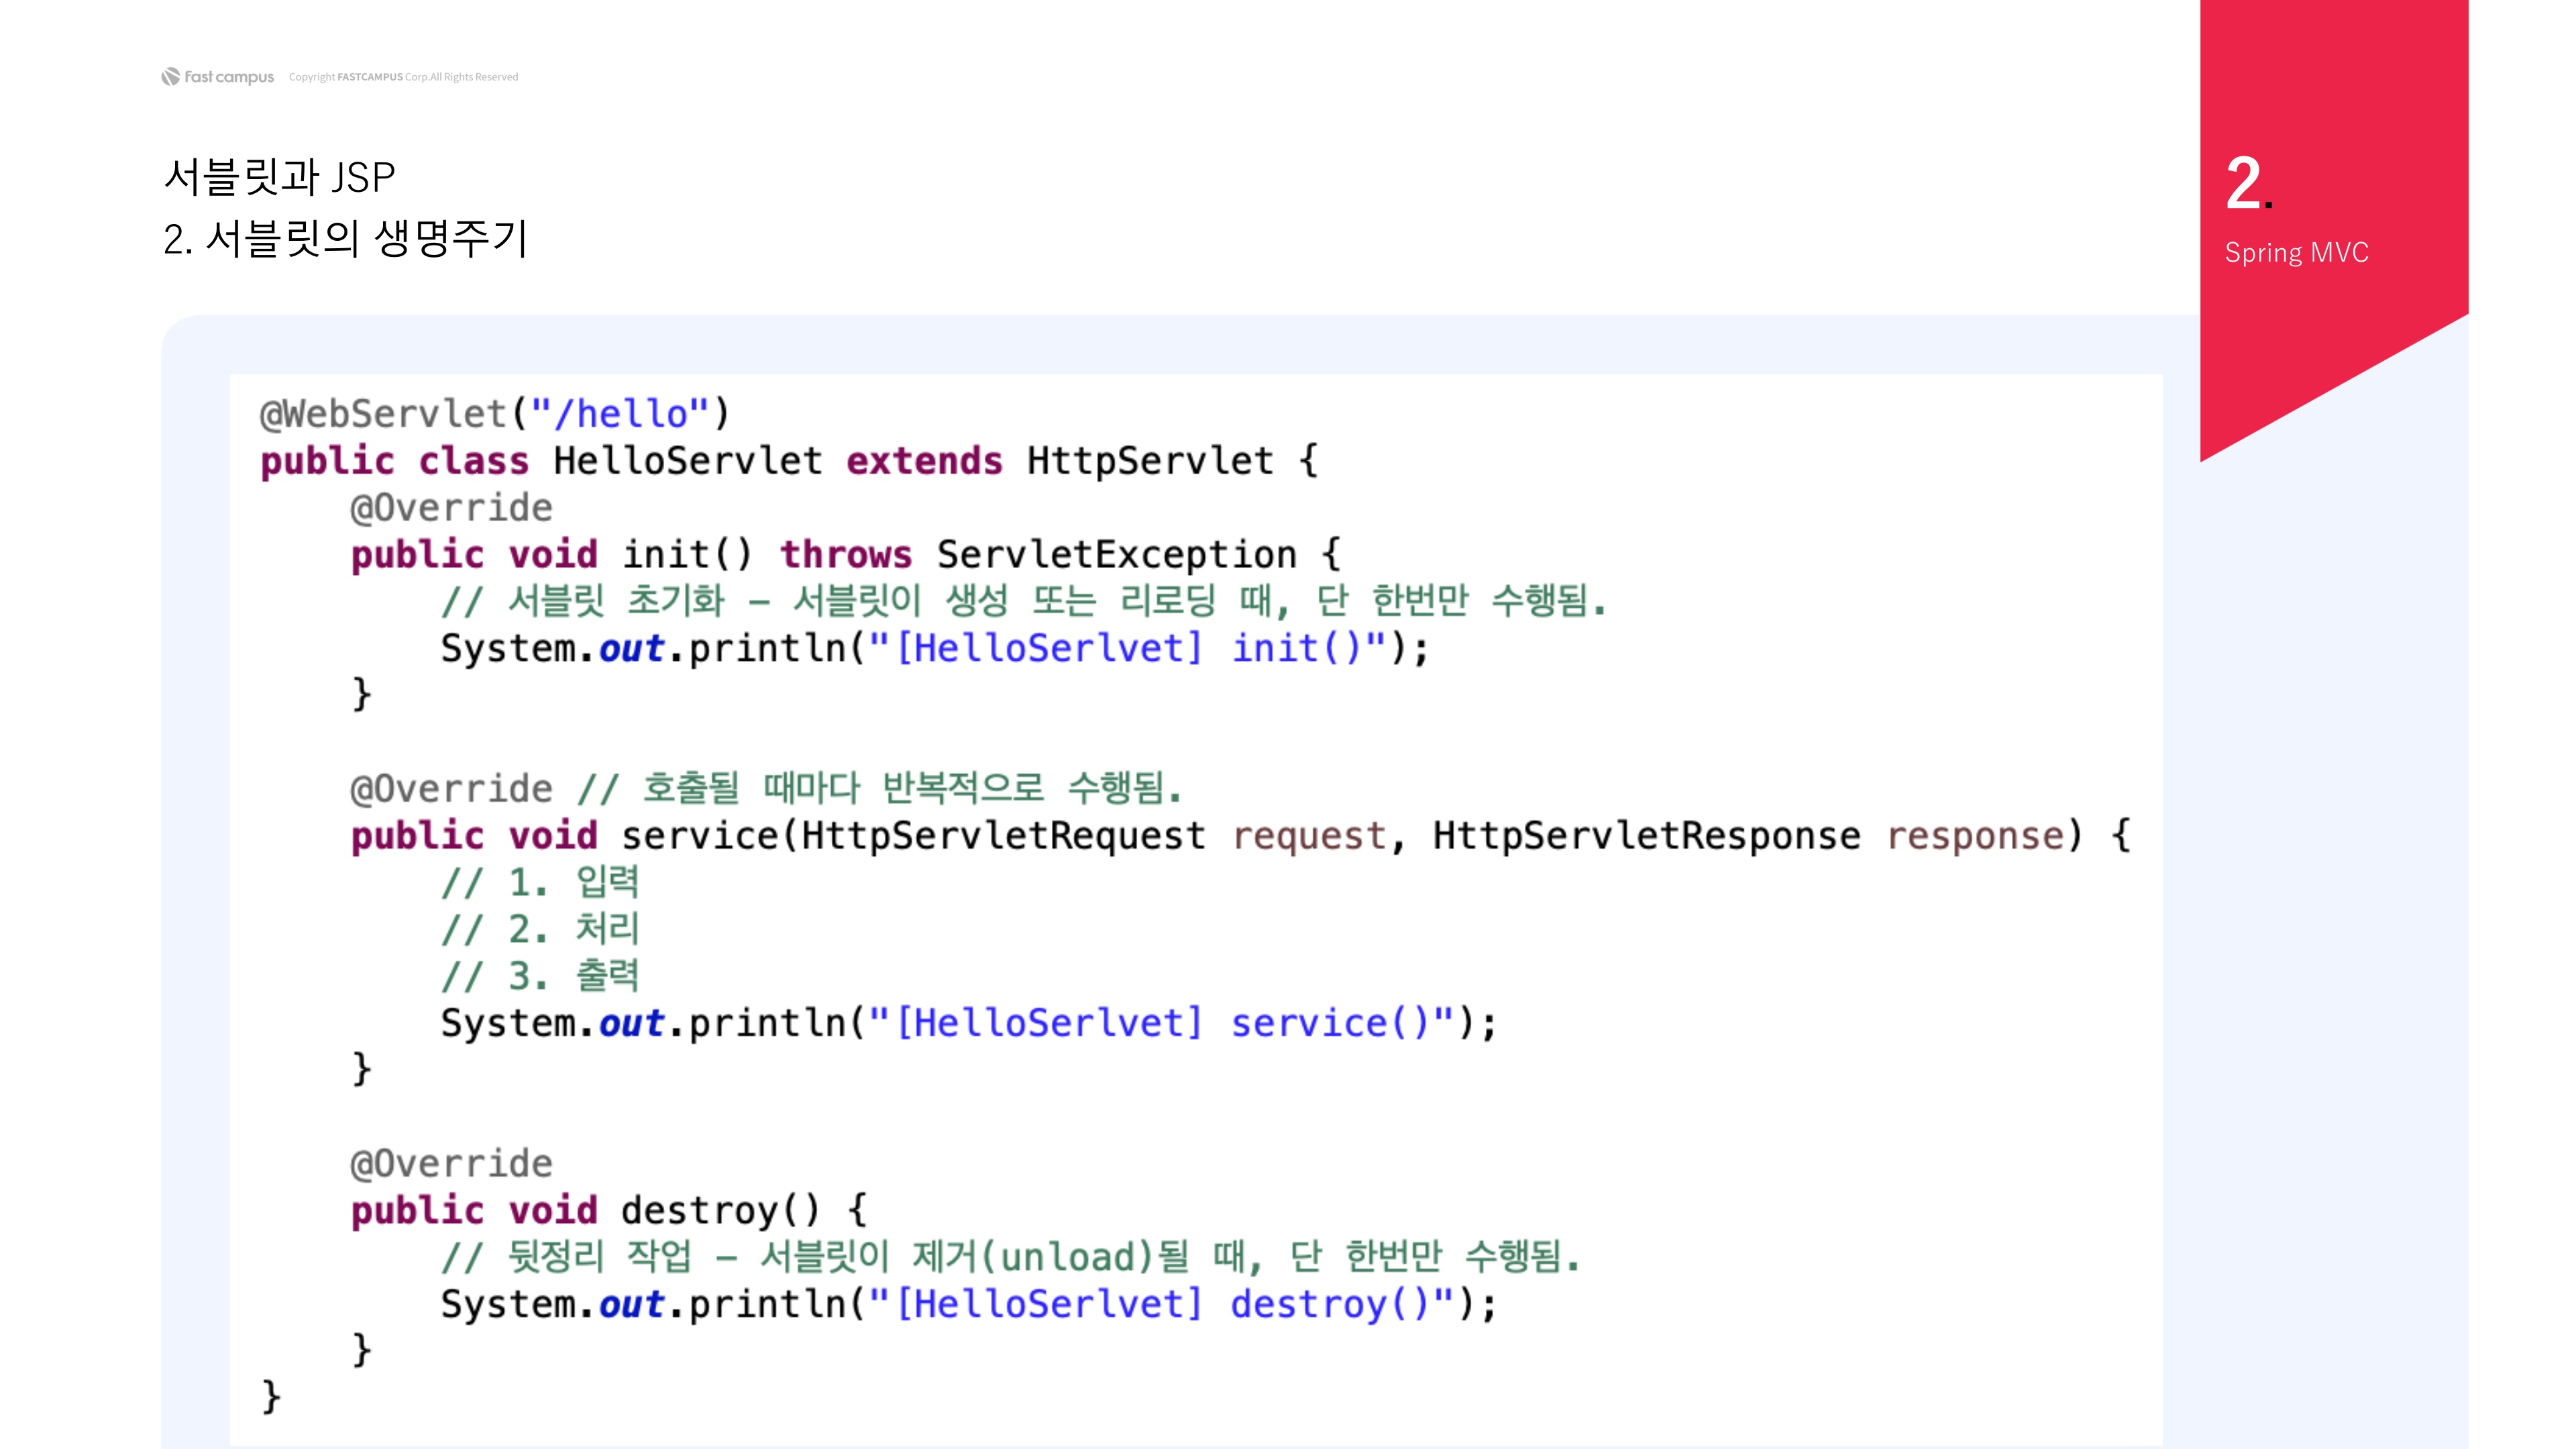Click the copyright FASTCAMPUS notice text
This screenshot has width=2576, height=1449.
[403, 77]
